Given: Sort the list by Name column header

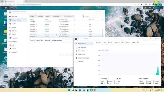Looking at the screenshot, I should point(32,19).
